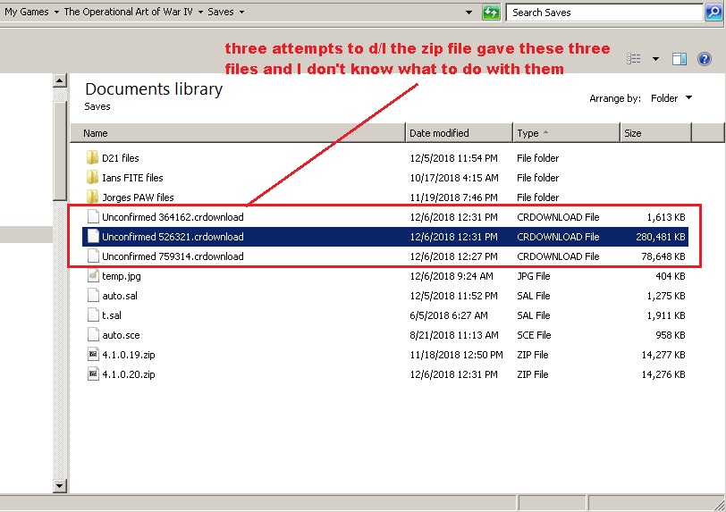Click the 4.1.0.20.zip archive icon
The height and width of the screenshot is (512, 726).
93,374
